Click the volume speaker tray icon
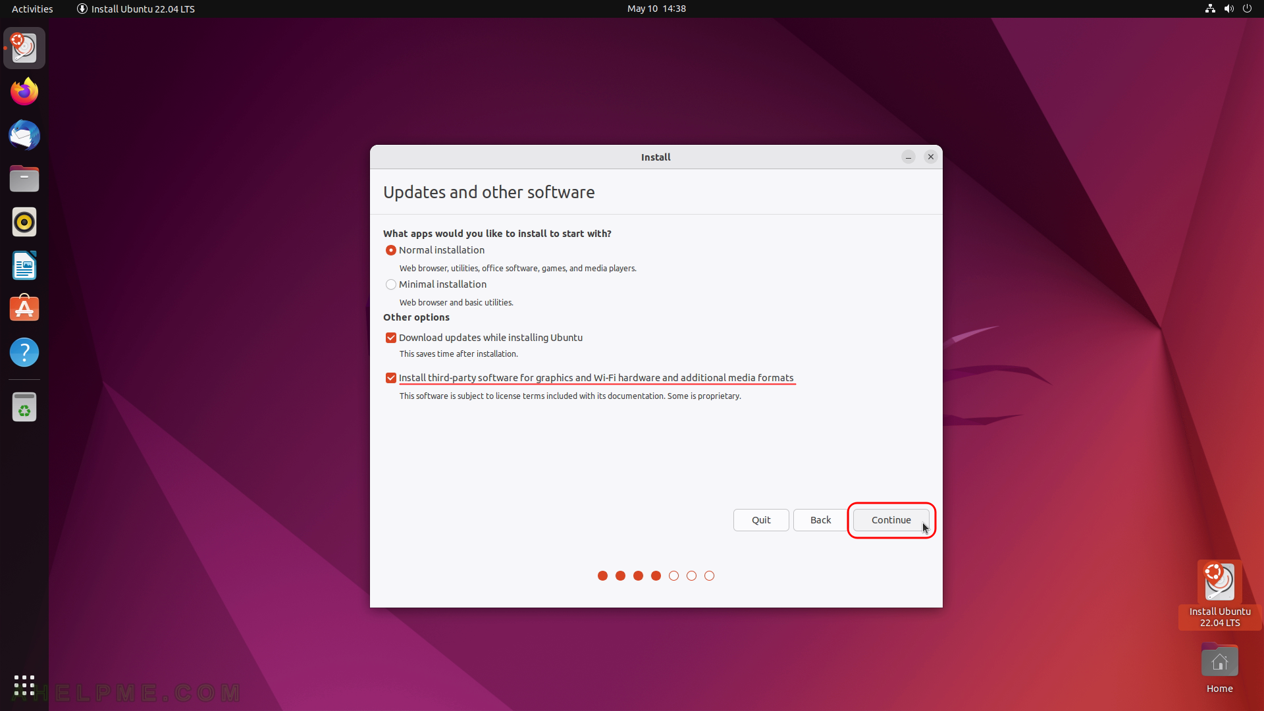The width and height of the screenshot is (1264, 711). coord(1228,9)
